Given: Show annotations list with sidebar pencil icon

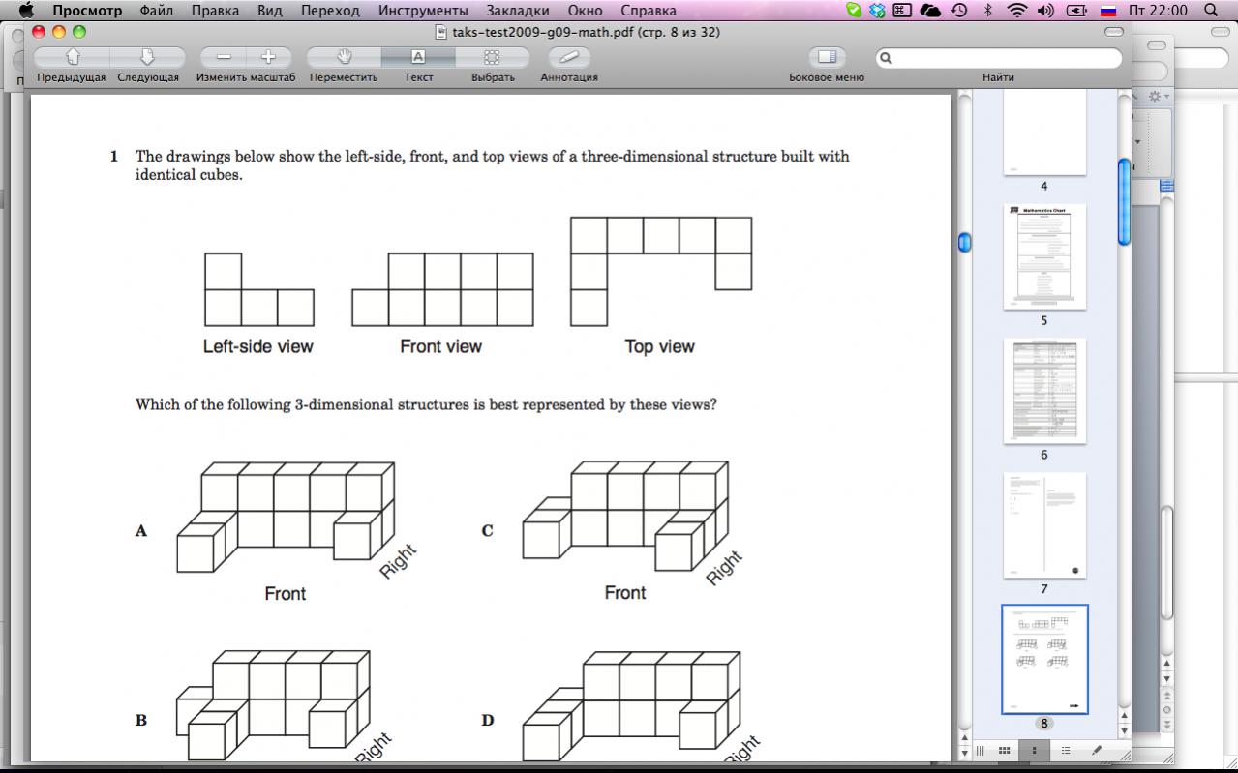Looking at the screenshot, I should tap(1097, 750).
